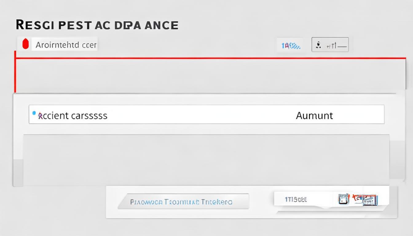The image size is (413, 236).
Task: Click the red horizontal divider line
Action: tap(209, 58)
